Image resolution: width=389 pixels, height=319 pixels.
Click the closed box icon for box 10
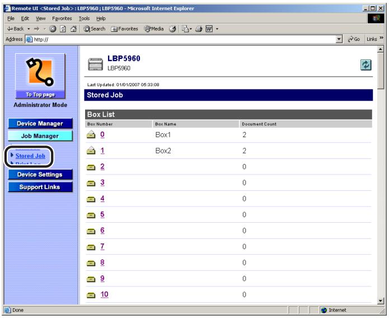91,295
